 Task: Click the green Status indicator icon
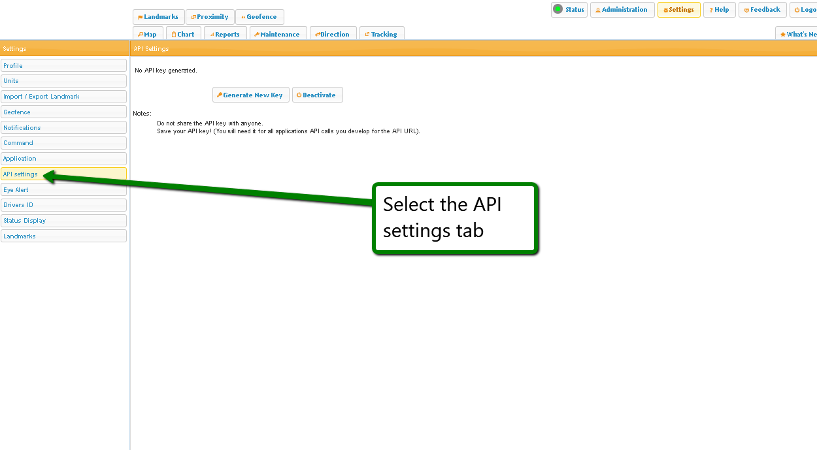558,9
